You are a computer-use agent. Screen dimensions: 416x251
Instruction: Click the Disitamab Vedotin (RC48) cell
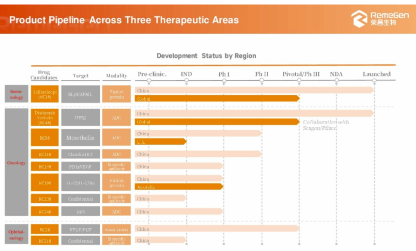tap(44, 117)
